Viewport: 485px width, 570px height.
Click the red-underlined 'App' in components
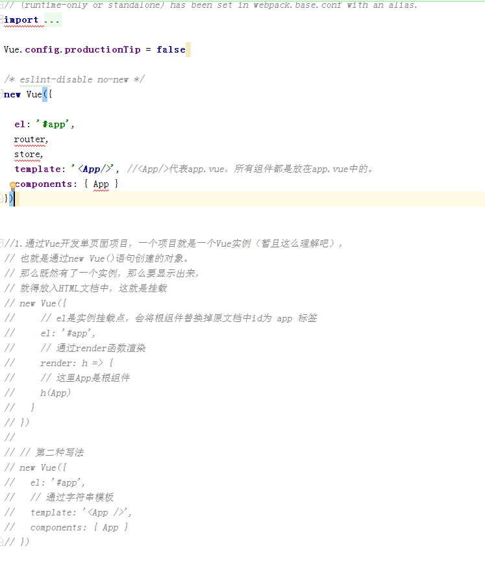coord(101,184)
